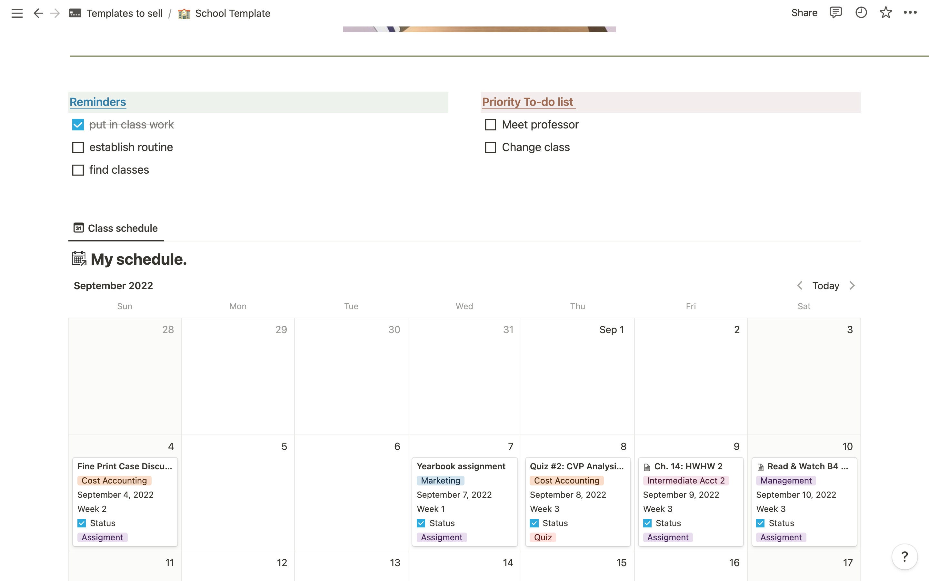Click the Quiz tag on September 8 card
Viewport: 929px width, 581px height.
pyautogui.click(x=543, y=537)
